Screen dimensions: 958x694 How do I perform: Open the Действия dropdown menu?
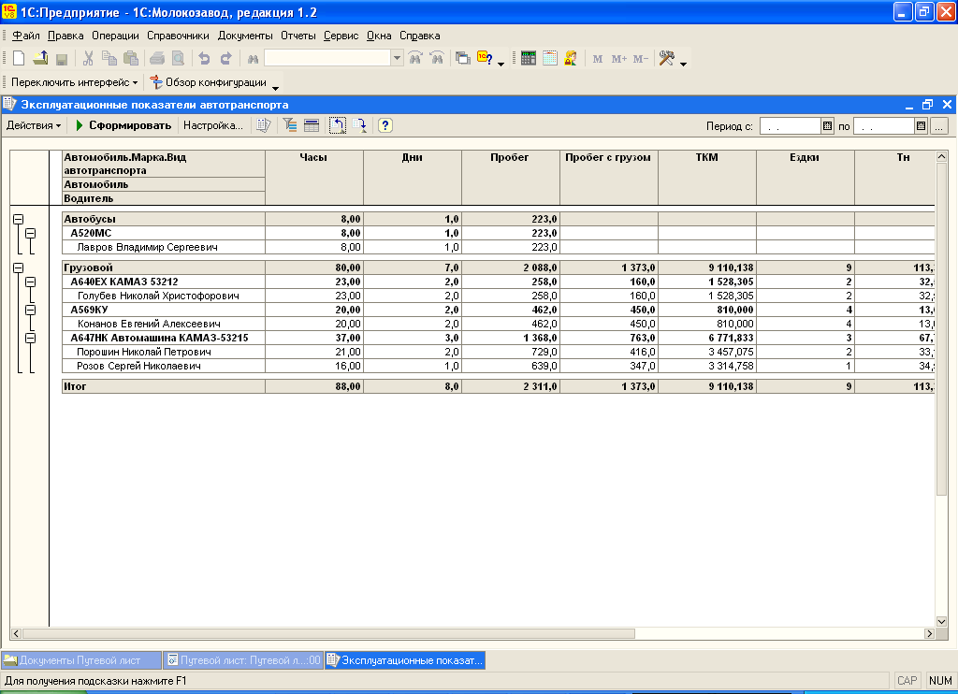tap(34, 125)
